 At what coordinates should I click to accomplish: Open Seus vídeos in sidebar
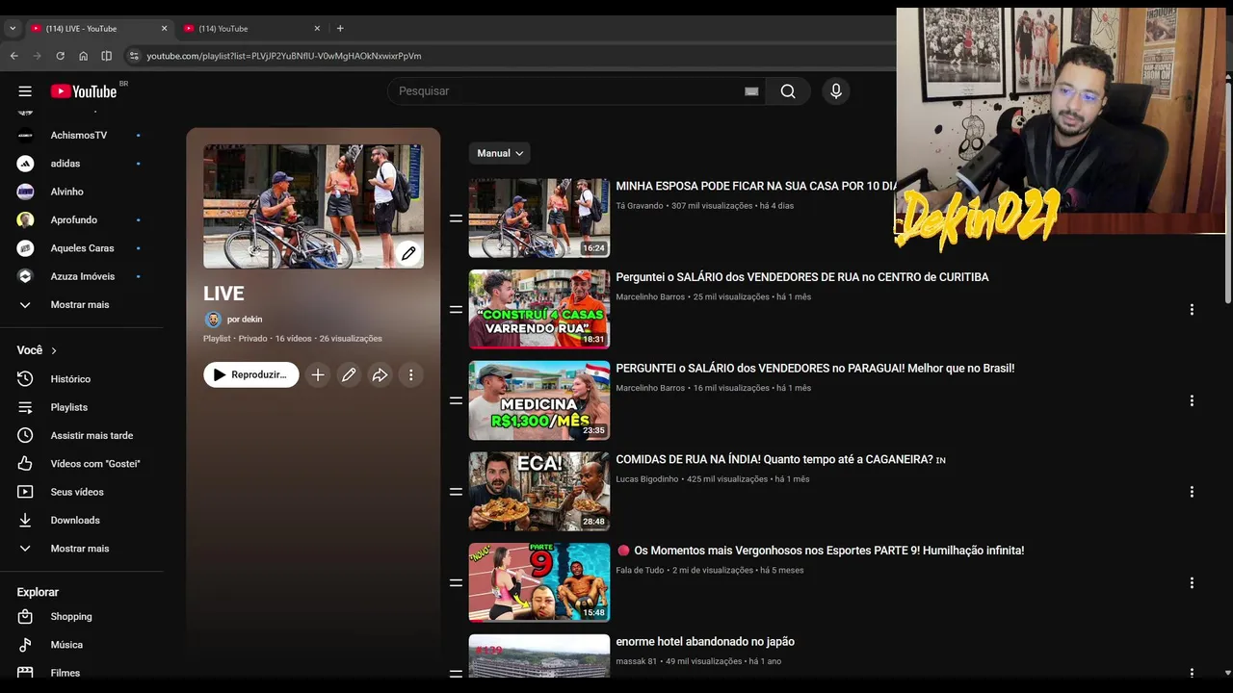(x=79, y=492)
